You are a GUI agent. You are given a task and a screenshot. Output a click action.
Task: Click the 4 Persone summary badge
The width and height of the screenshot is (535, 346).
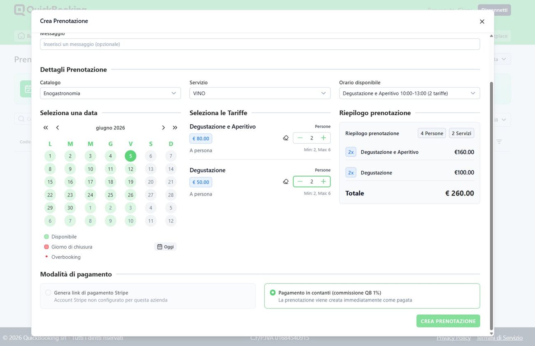pos(432,133)
